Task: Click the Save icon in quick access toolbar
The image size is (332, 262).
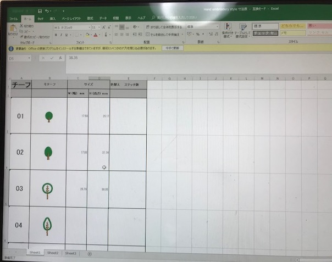Action: (x=40, y=11)
